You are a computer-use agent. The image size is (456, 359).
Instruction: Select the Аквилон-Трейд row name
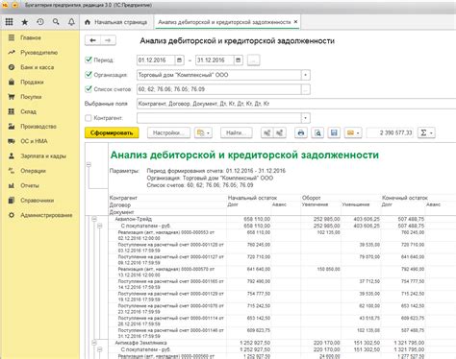pos(134,219)
